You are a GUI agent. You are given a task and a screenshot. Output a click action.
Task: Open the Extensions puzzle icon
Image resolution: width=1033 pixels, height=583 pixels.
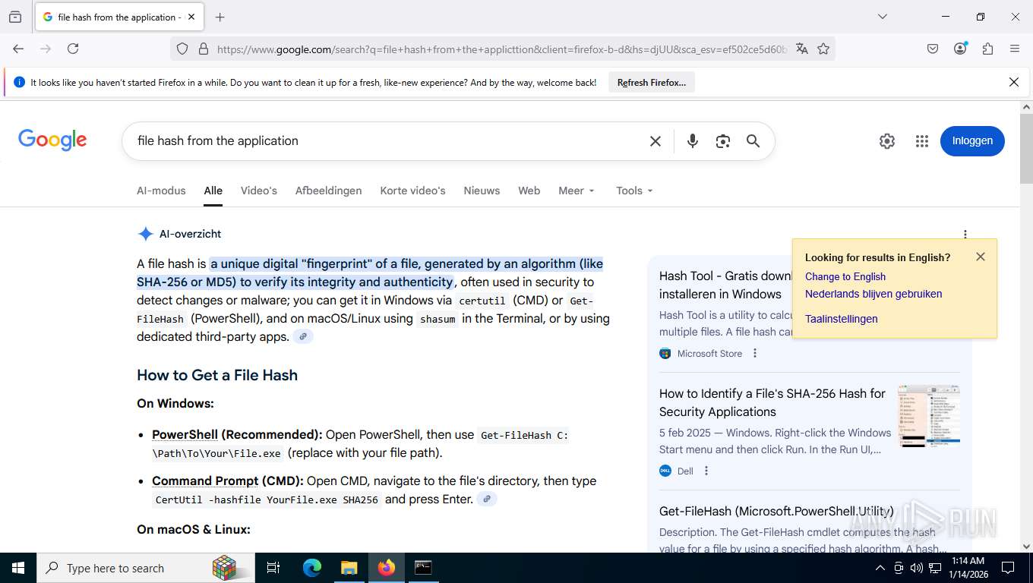(987, 49)
